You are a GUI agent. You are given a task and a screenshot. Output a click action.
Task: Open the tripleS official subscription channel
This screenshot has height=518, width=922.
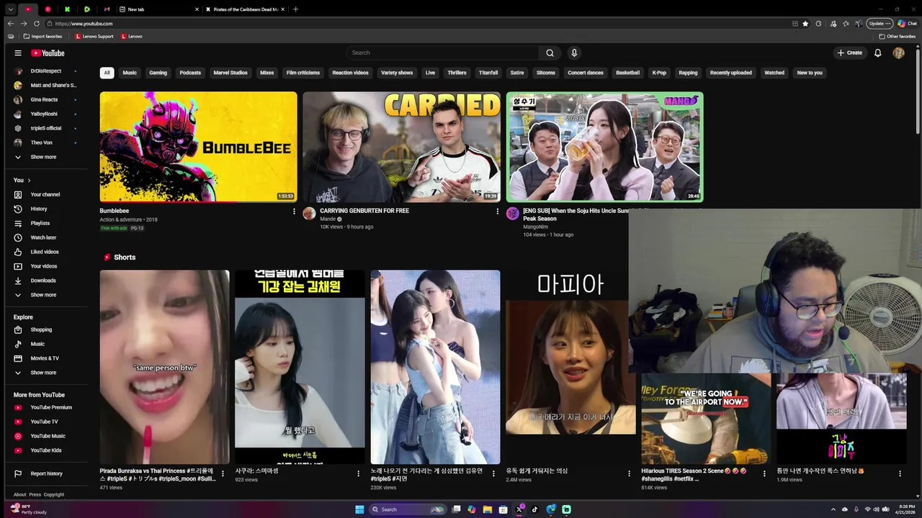pyautogui.click(x=45, y=128)
